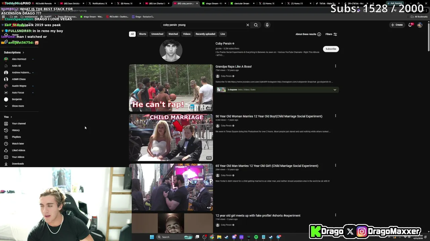Subscribe to Coby Persin's channel
The width and height of the screenshot is (430, 241).
click(331, 49)
